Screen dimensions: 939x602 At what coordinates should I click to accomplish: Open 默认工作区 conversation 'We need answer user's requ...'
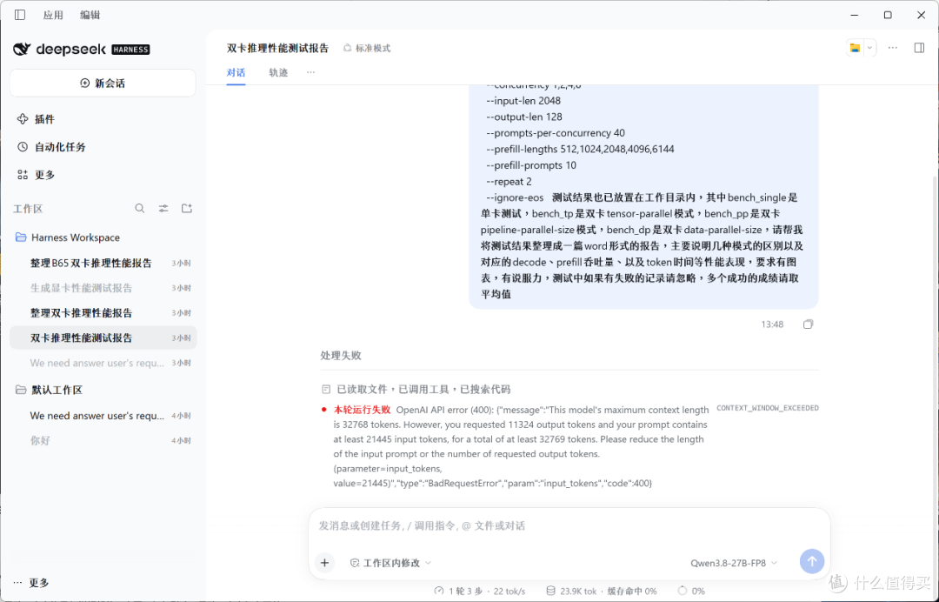tap(103, 416)
